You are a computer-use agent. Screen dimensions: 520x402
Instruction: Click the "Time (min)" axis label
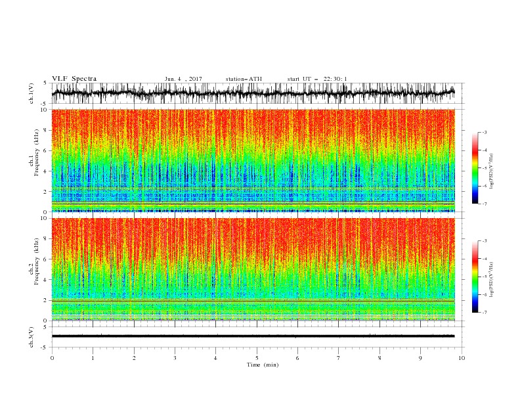tap(263, 365)
